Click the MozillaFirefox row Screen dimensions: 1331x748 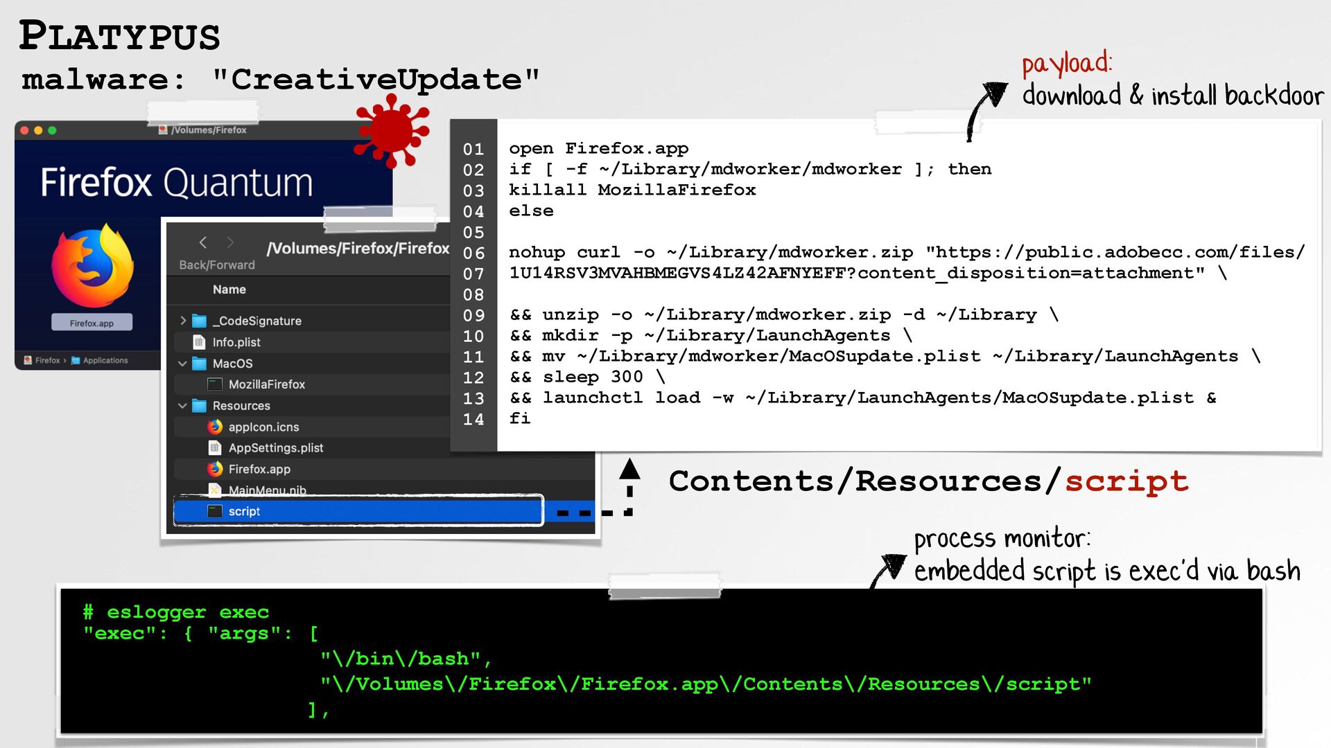[x=311, y=384]
